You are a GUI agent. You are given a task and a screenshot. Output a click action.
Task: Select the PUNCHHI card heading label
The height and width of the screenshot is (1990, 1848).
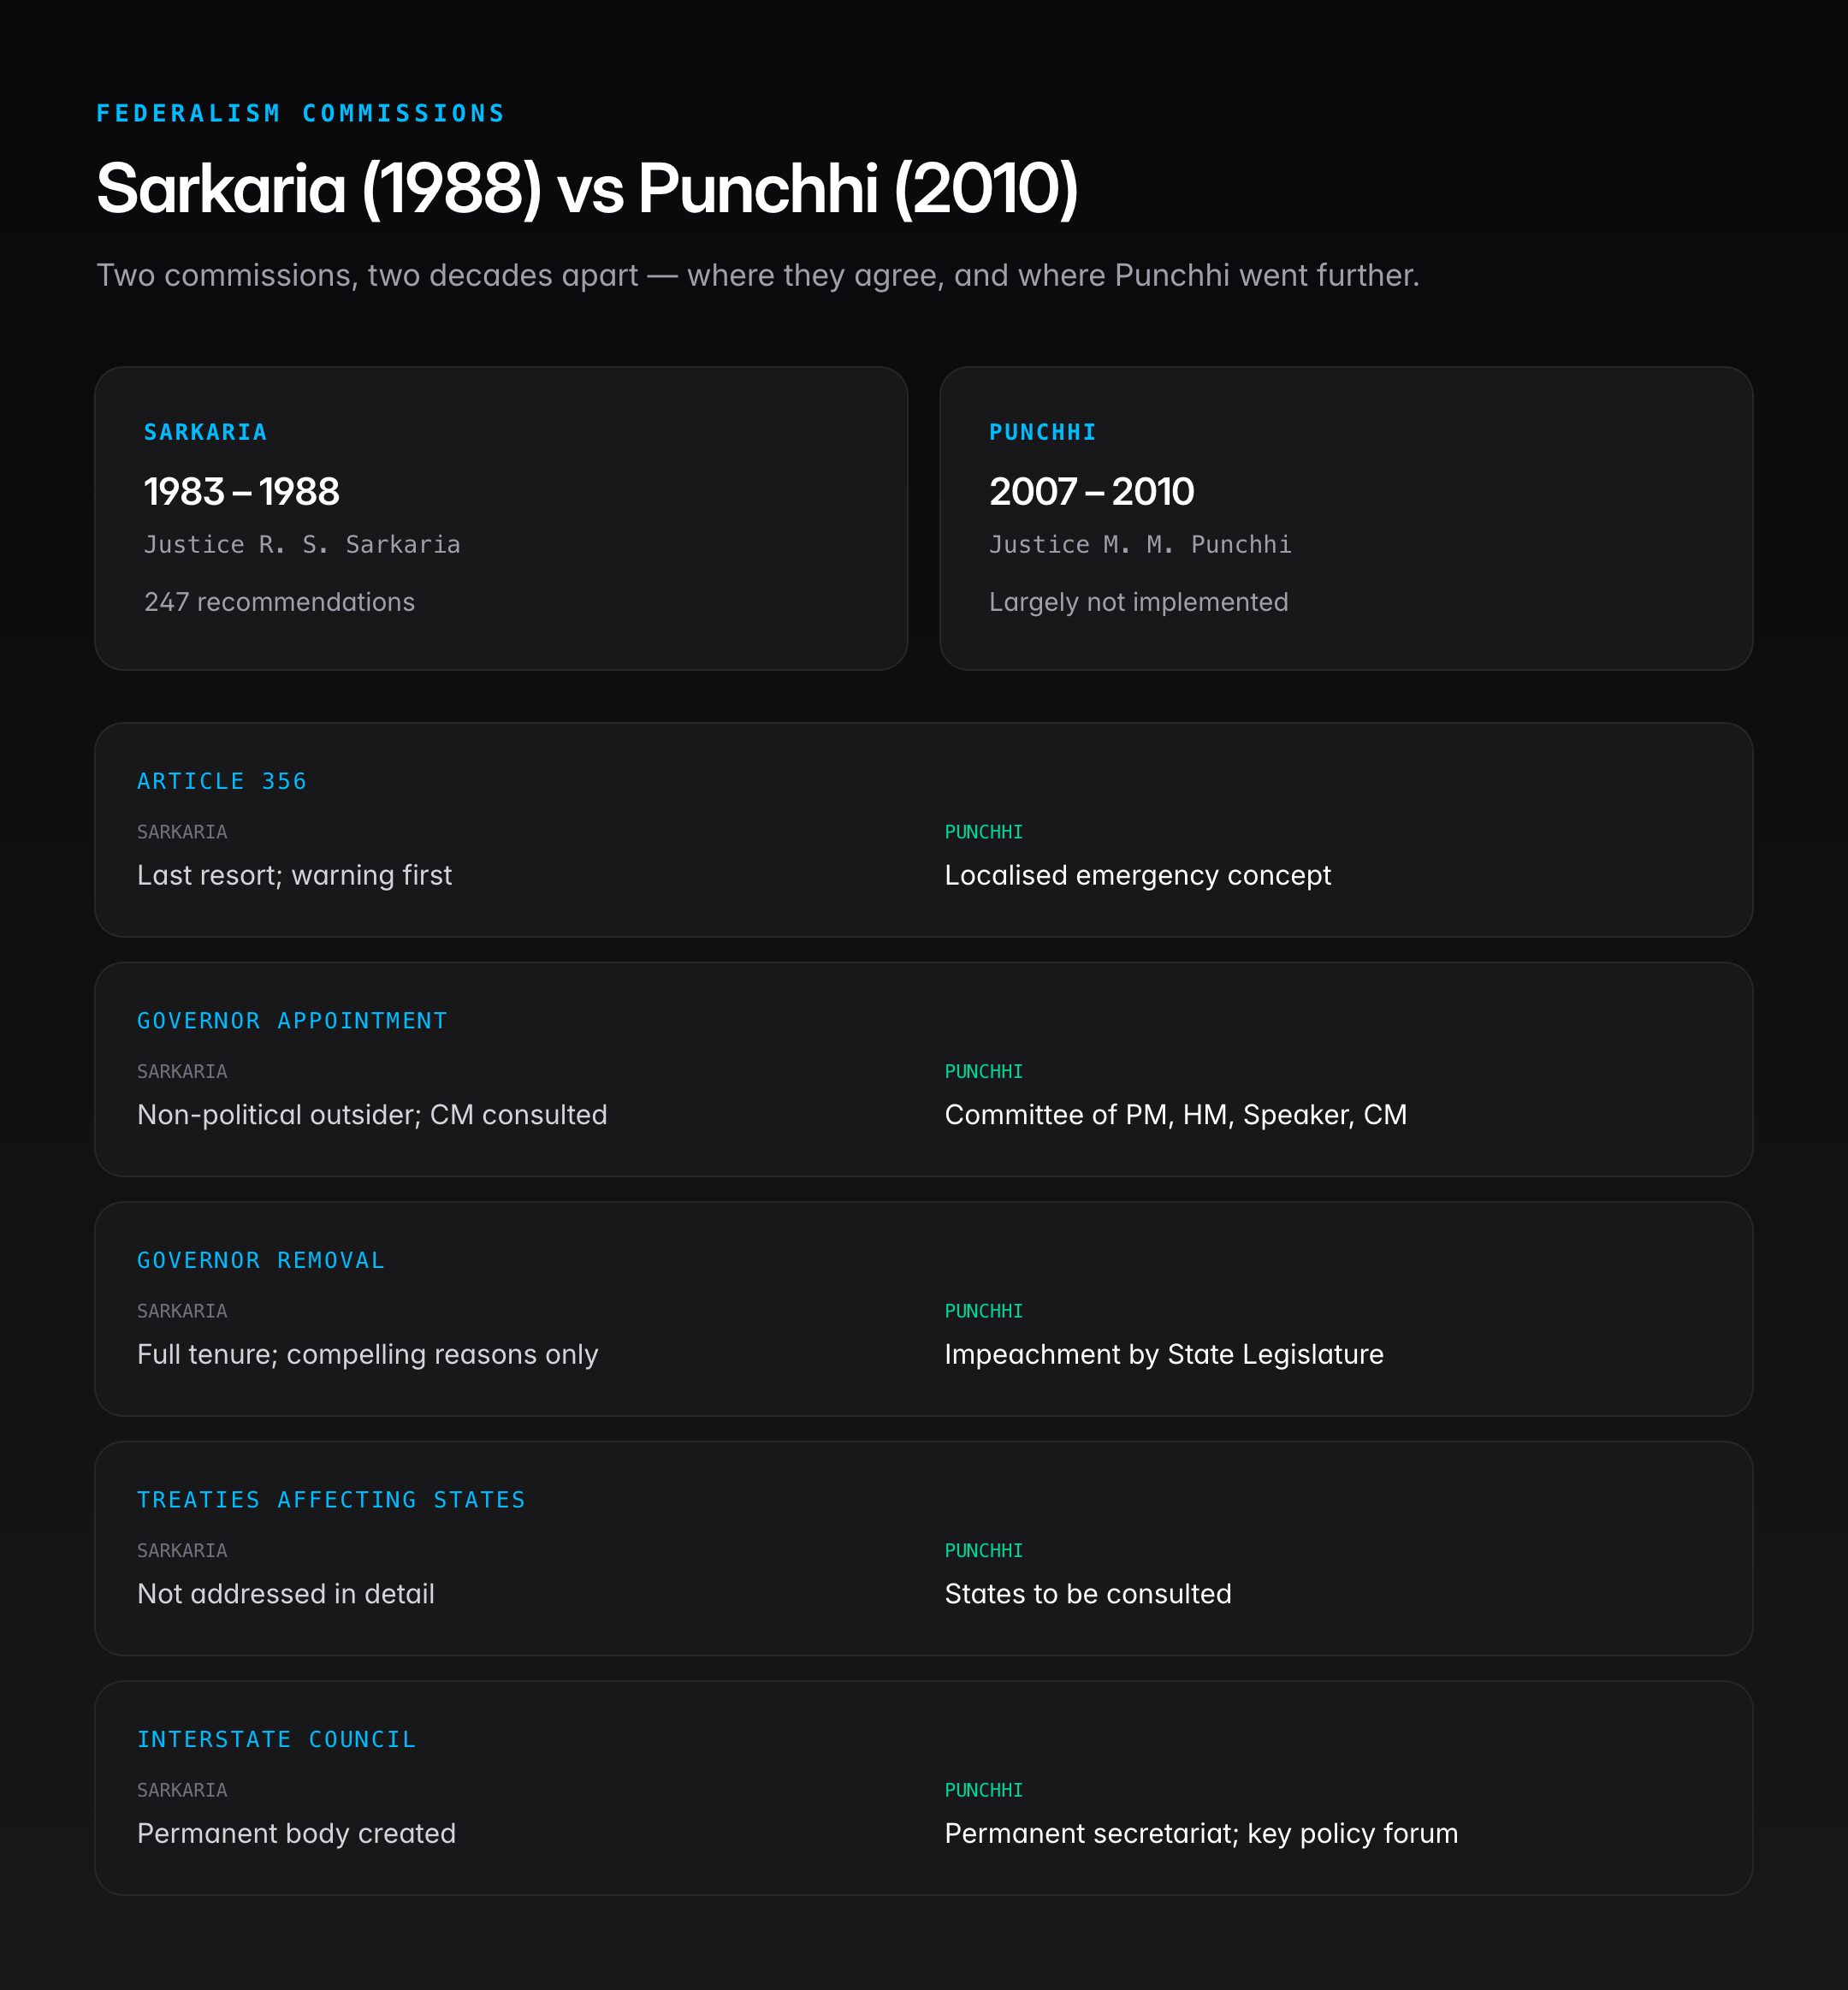pos(1042,432)
